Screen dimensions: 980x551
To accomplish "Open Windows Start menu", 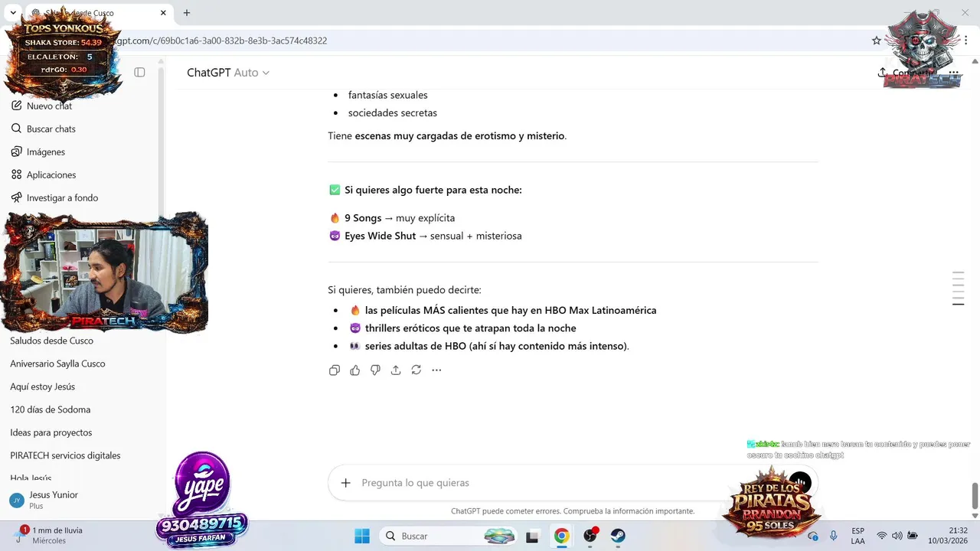I will tap(362, 536).
